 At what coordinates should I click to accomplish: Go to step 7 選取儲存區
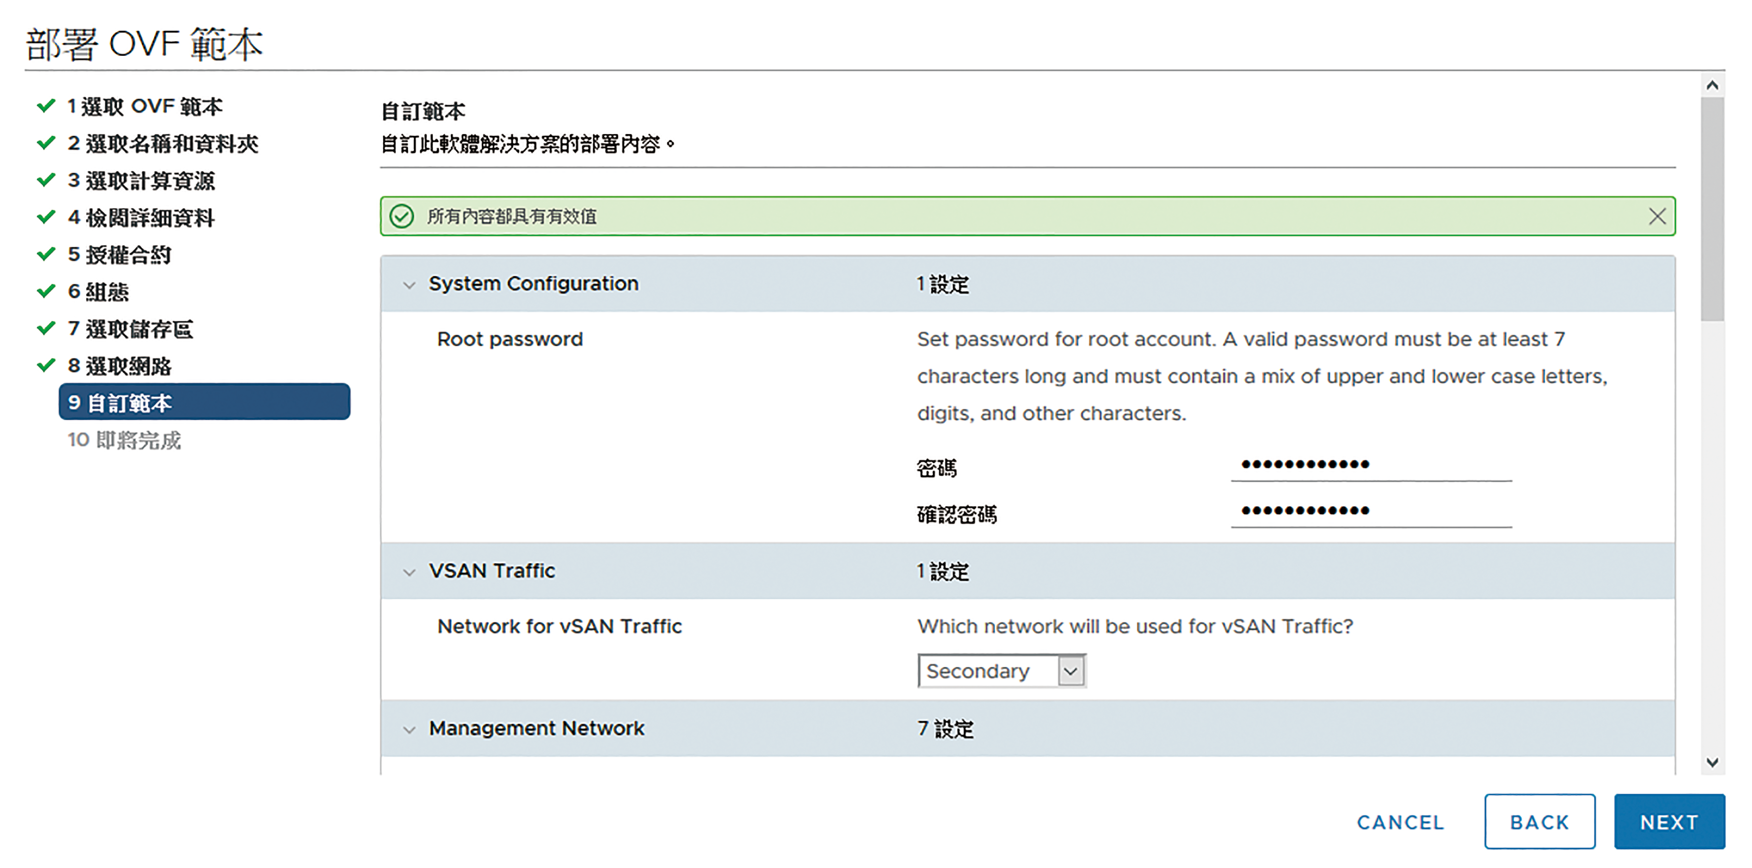click(131, 329)
